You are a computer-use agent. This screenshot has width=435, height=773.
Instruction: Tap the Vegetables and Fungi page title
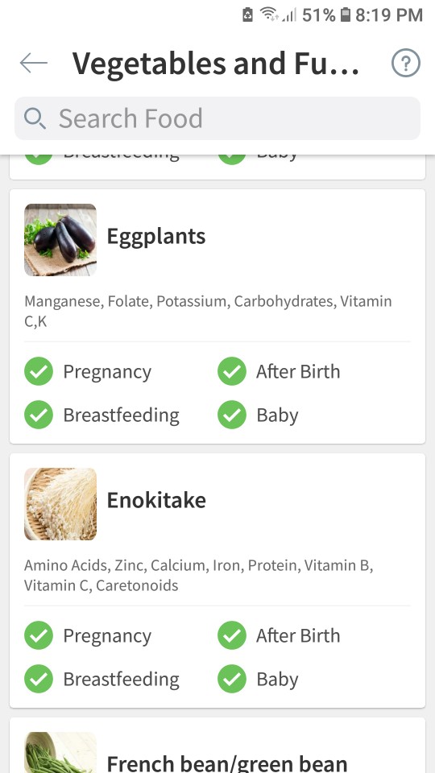click(216, 63)
